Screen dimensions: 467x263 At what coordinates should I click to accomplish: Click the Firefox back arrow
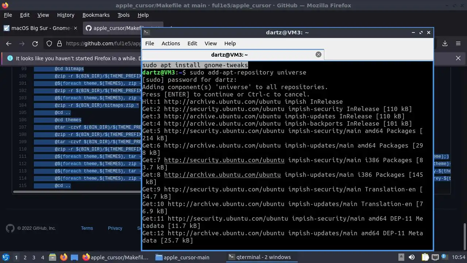pos(9,43)
